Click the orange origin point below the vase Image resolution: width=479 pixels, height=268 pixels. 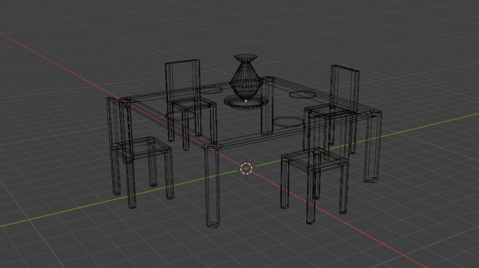[x=246, y=101]
